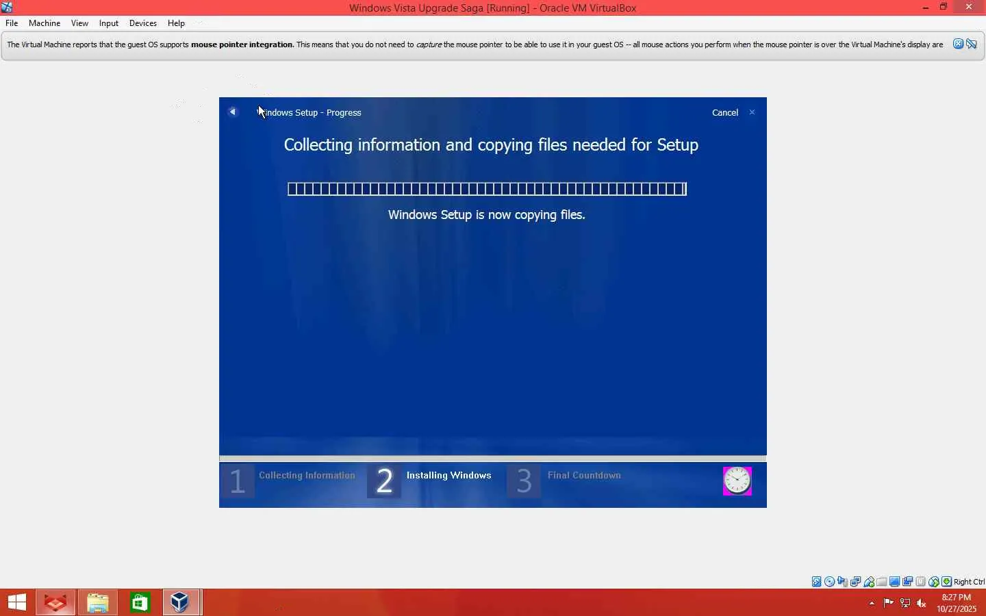Click step 2 Installing Windows
Image resolution: width=986 pixels, height=616 pixels.
pos(430,480)
